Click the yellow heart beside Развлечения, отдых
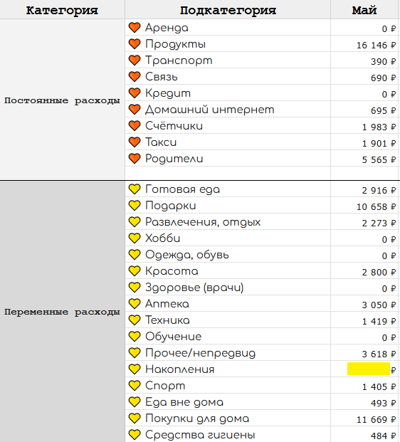This screenshot has height=442, width=400. pos(135,222)
